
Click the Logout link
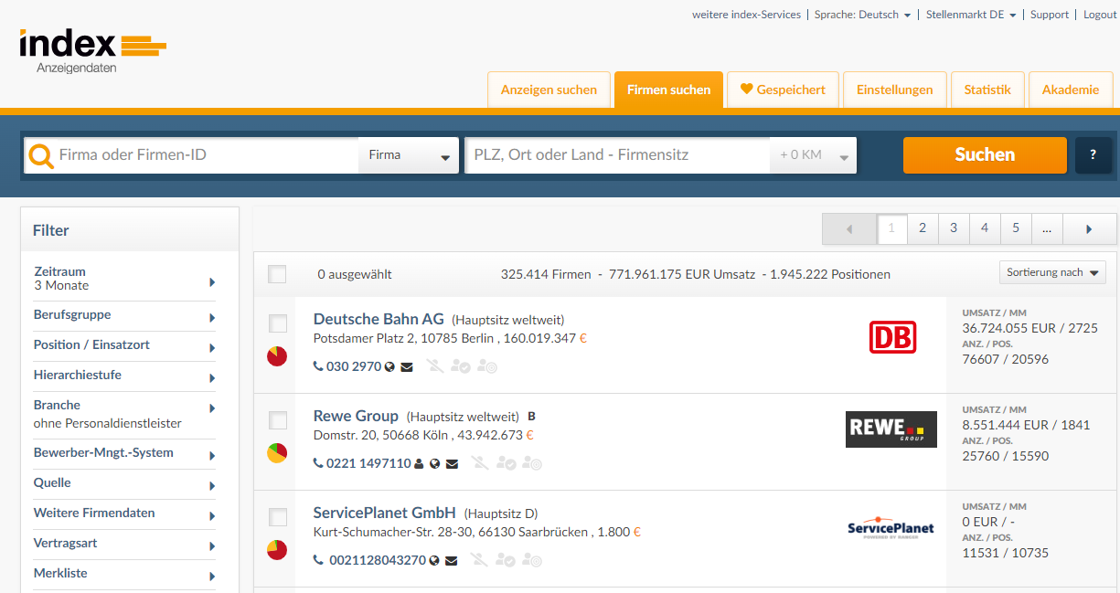tap(1100, 15)
